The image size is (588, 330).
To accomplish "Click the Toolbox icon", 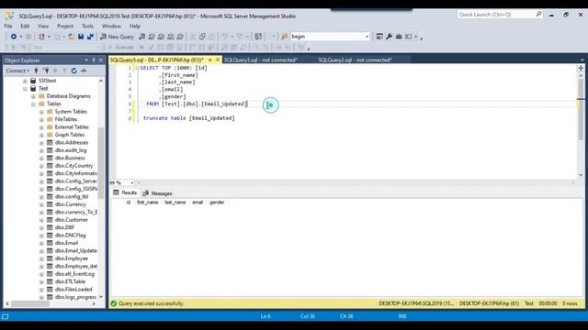I will 399,37.
